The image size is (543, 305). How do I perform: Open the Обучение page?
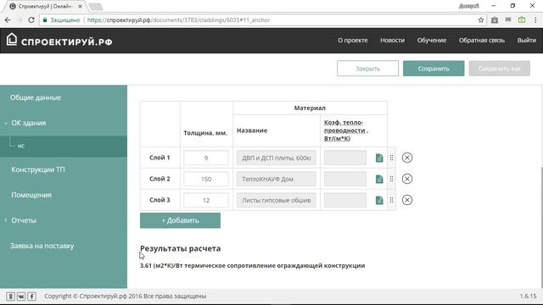click(x=432, y=41)
